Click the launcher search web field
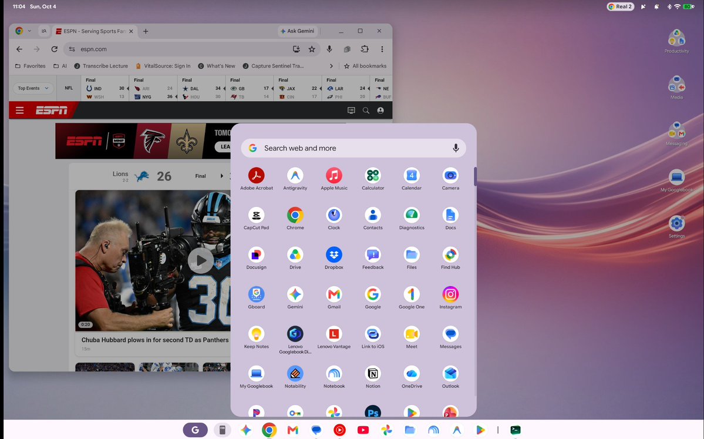704x439 pixels. click(353, 148)
